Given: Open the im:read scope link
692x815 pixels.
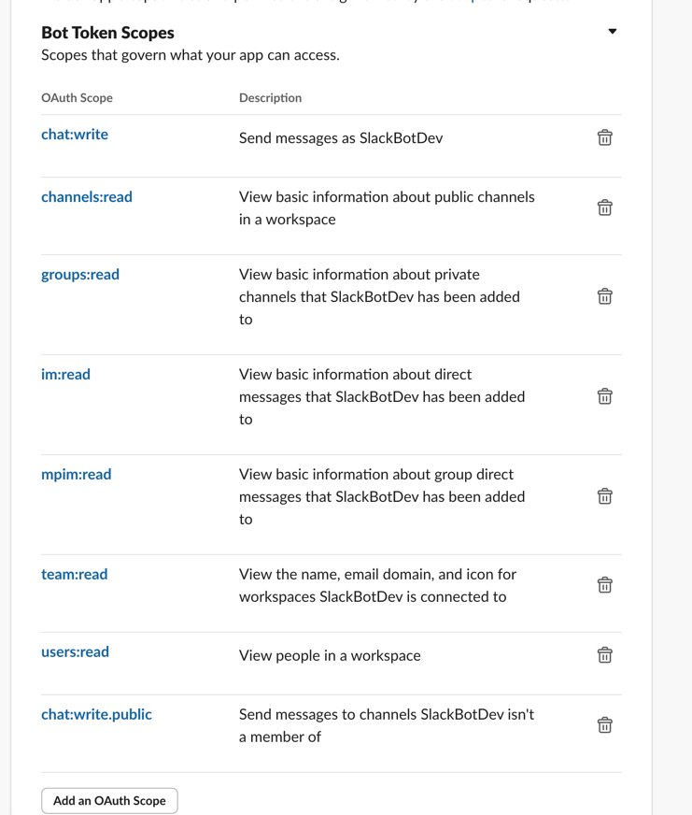Looking at the screenshot, I should click(x=65, y=374).
